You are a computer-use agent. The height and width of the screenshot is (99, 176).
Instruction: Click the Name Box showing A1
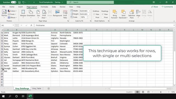click(x=7, y=25)
